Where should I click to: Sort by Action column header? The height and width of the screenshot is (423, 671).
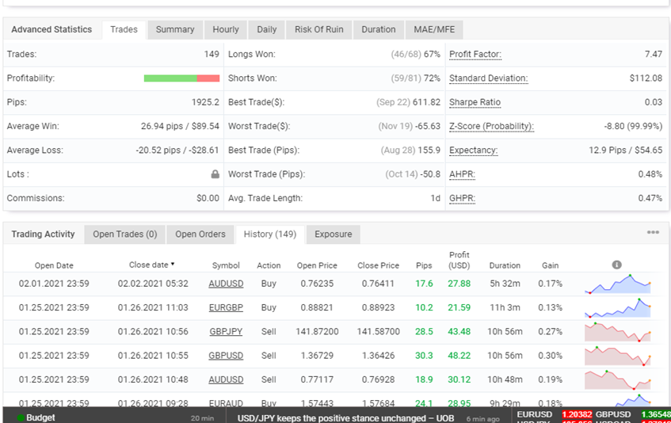point(269,265)
